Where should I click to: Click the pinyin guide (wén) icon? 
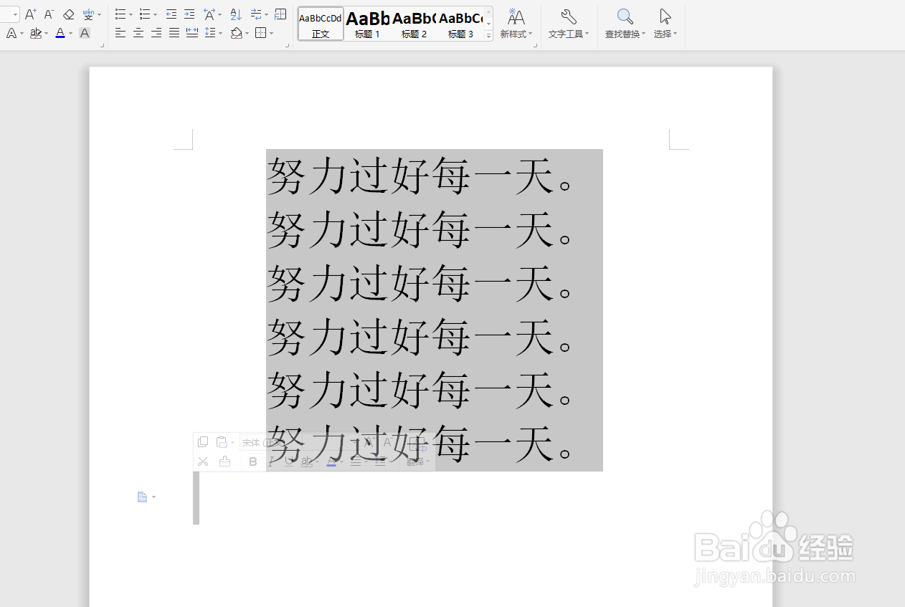coord(87,14)
